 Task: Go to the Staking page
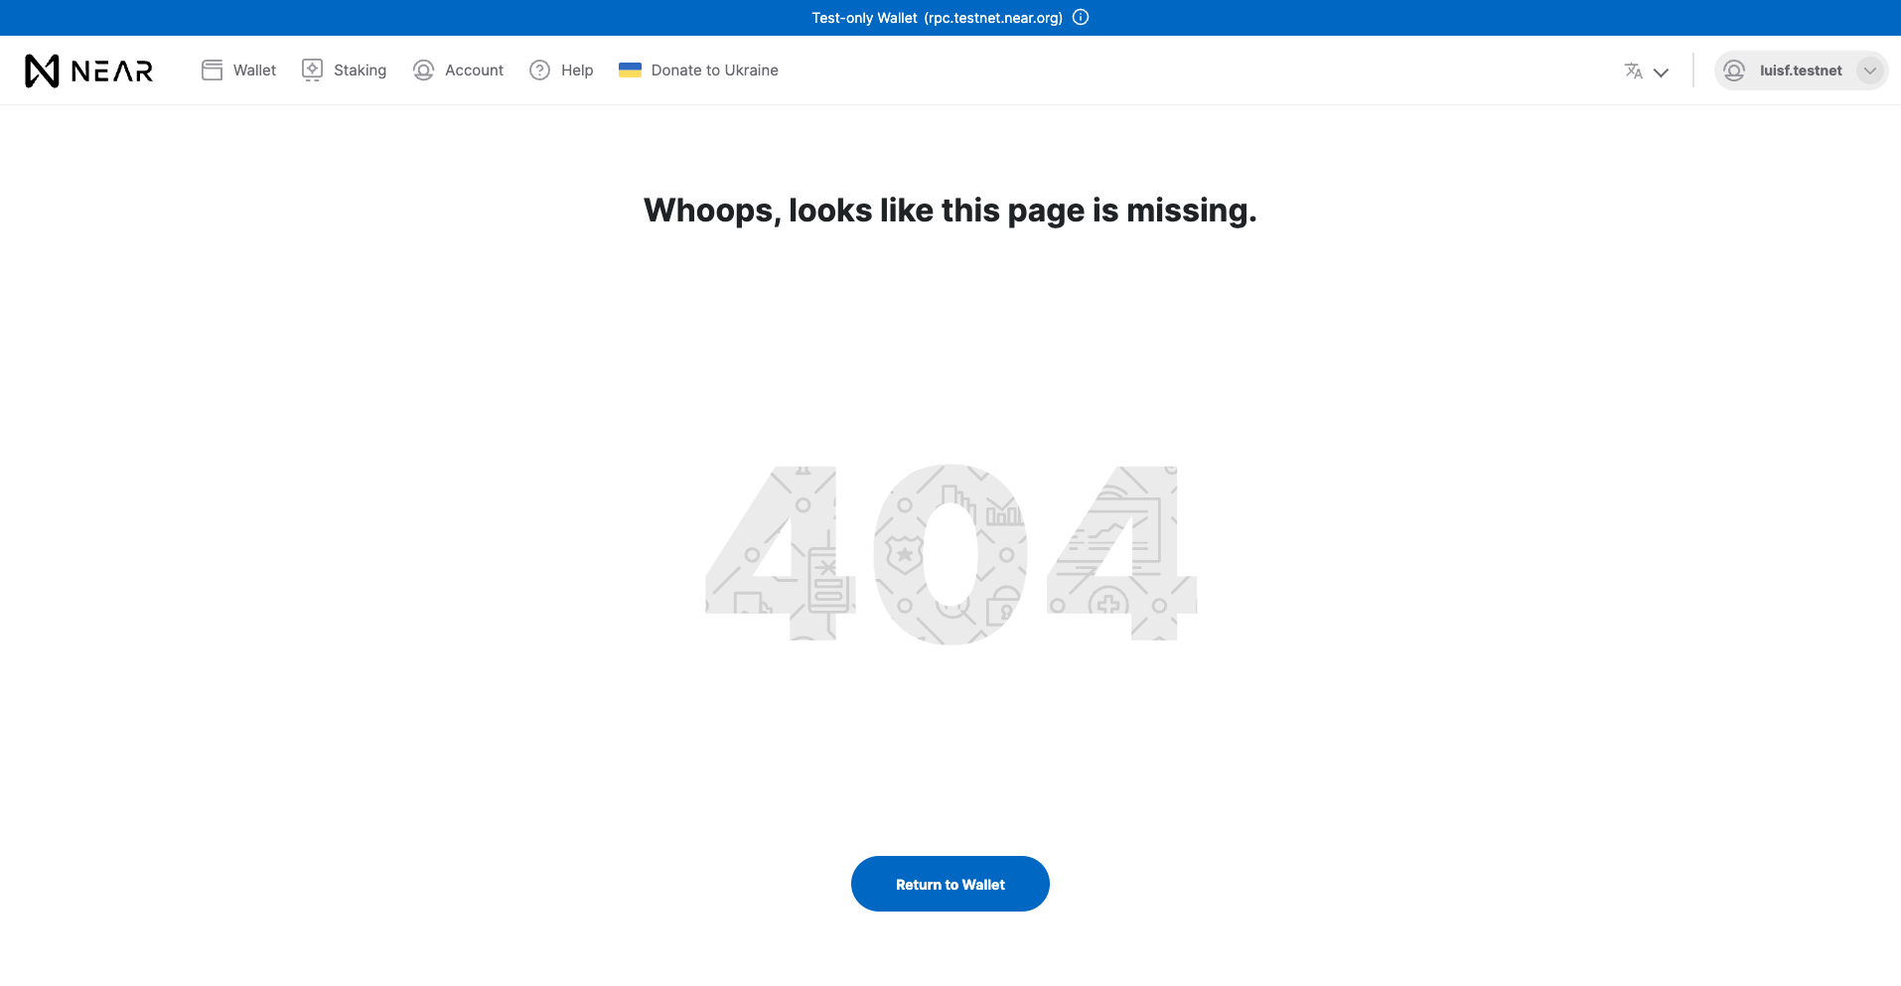point(360,70)
